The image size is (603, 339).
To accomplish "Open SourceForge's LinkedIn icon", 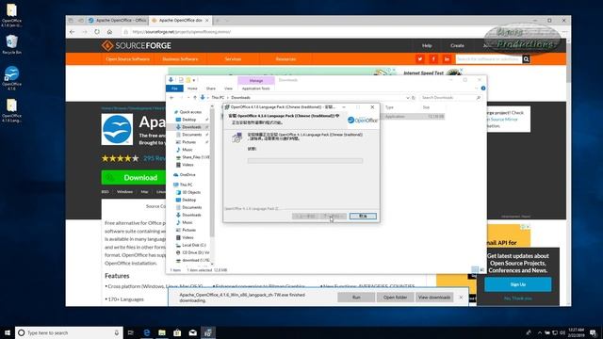I will (x=447, y=58).
